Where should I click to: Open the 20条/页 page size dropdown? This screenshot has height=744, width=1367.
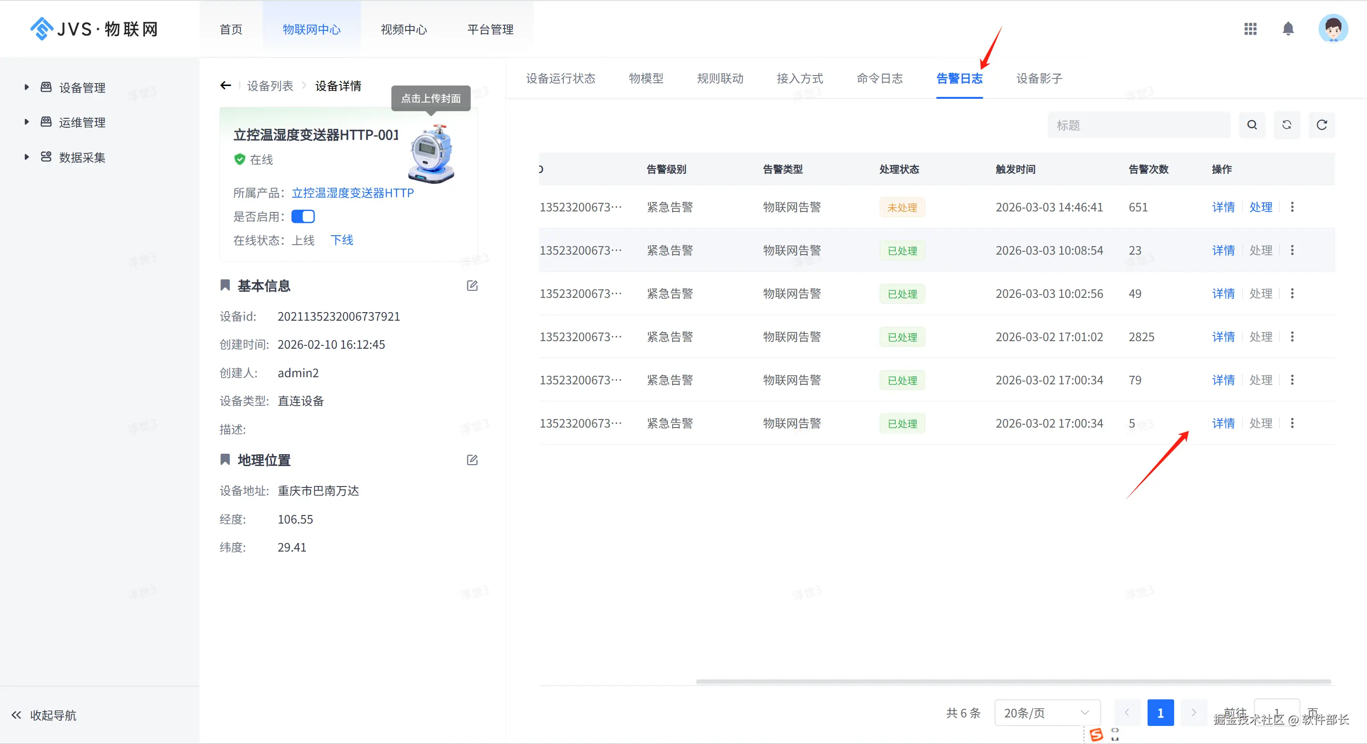(x=1046, y=713)
